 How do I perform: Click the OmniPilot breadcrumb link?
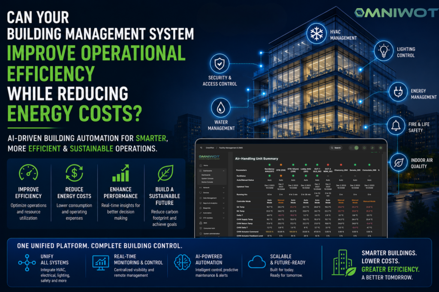(x=210, y=147)
